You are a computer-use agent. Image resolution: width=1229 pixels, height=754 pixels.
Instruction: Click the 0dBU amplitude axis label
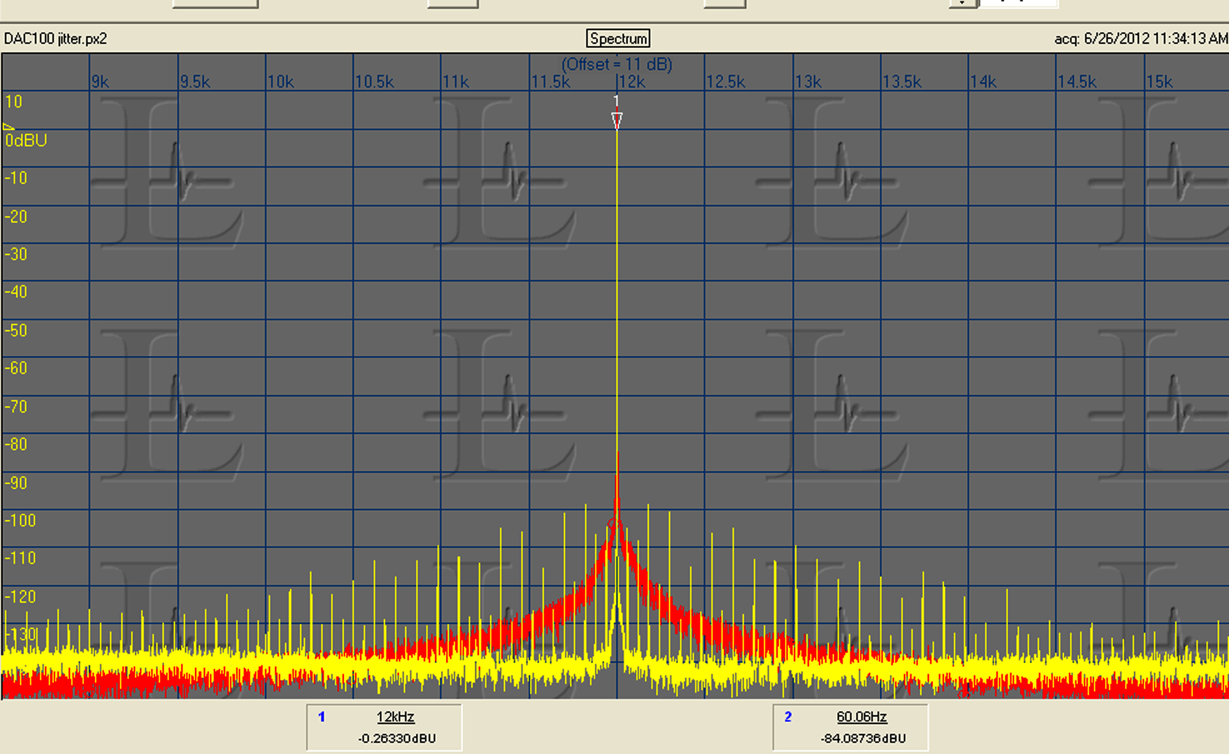[x=26, y=141]
